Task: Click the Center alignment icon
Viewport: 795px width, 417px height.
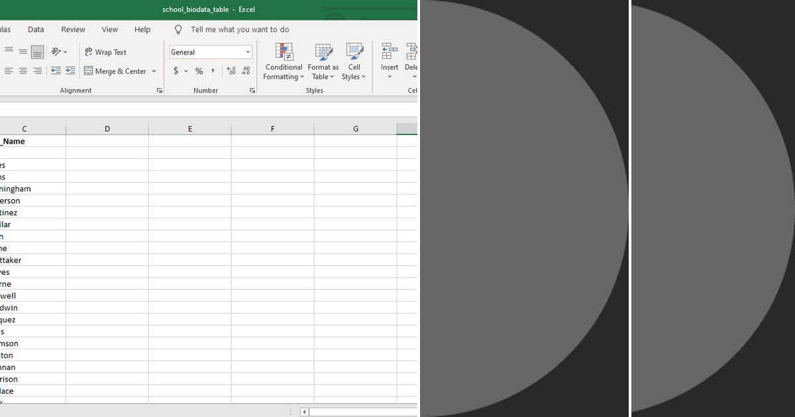Action: pos(23,71)
